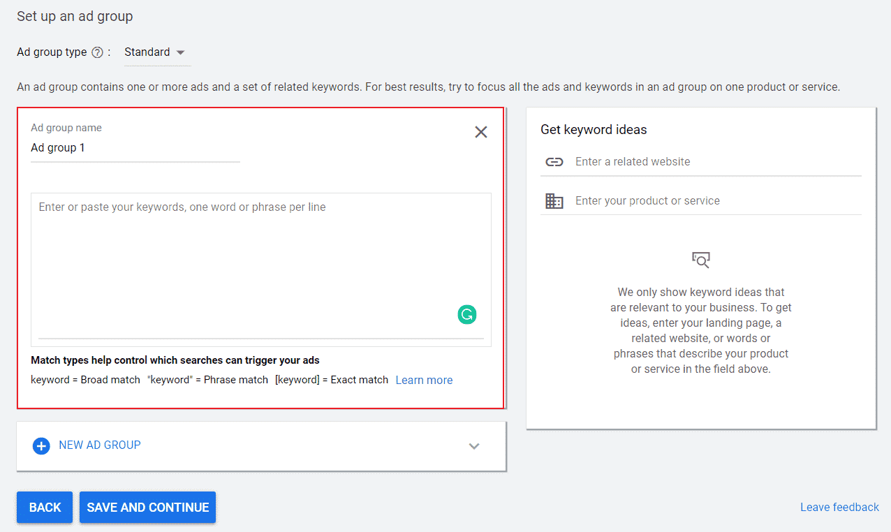Click the plus icon for new ad group
Image resolution: width=891 pixels, height=532 pixels.
coord(42,445)
